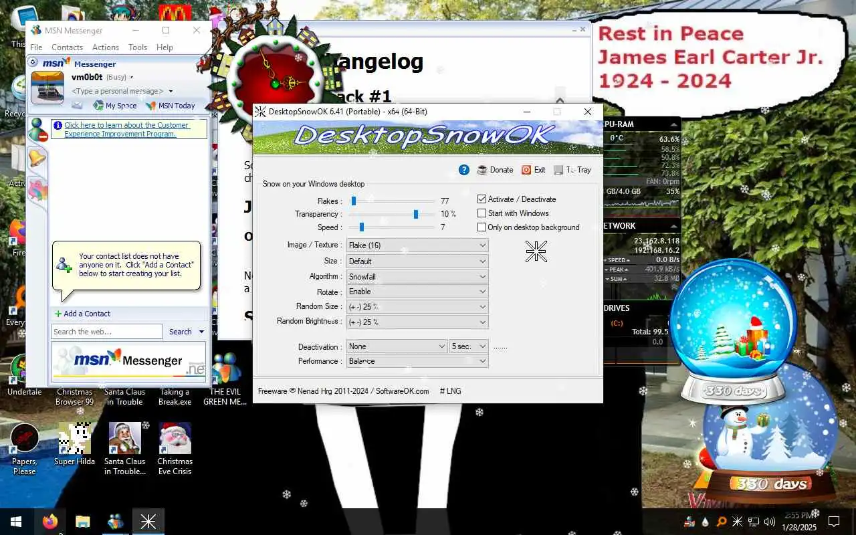The height and width of the screenshot is (535, 856).
Task: Click the MSN Today butterfly icon
Action: point(151,106)
